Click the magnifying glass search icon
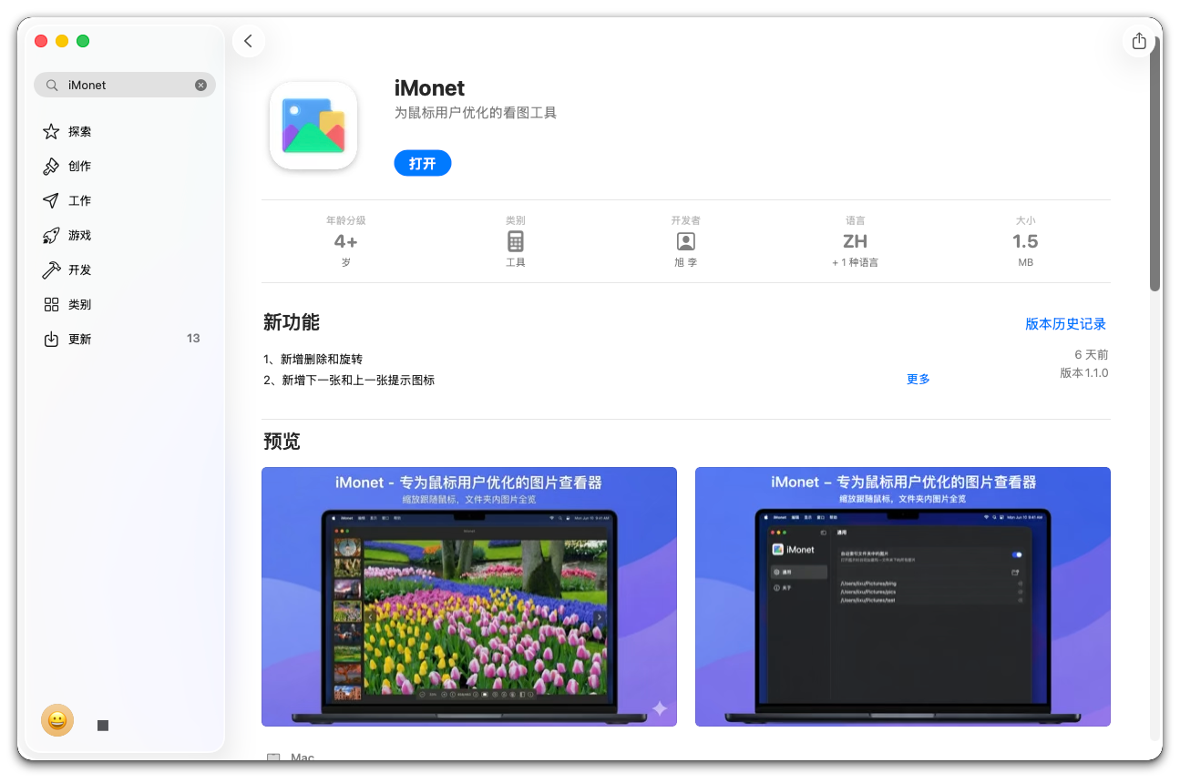Image resolution: width=1180 pixels, height=783 pixels. pyautogui.click(x=51, y=85)
